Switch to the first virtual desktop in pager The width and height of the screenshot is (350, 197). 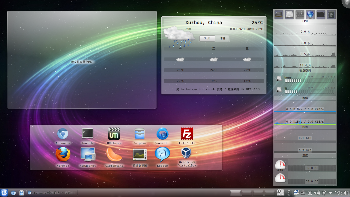pyautogui.click(x=236, y=193)
